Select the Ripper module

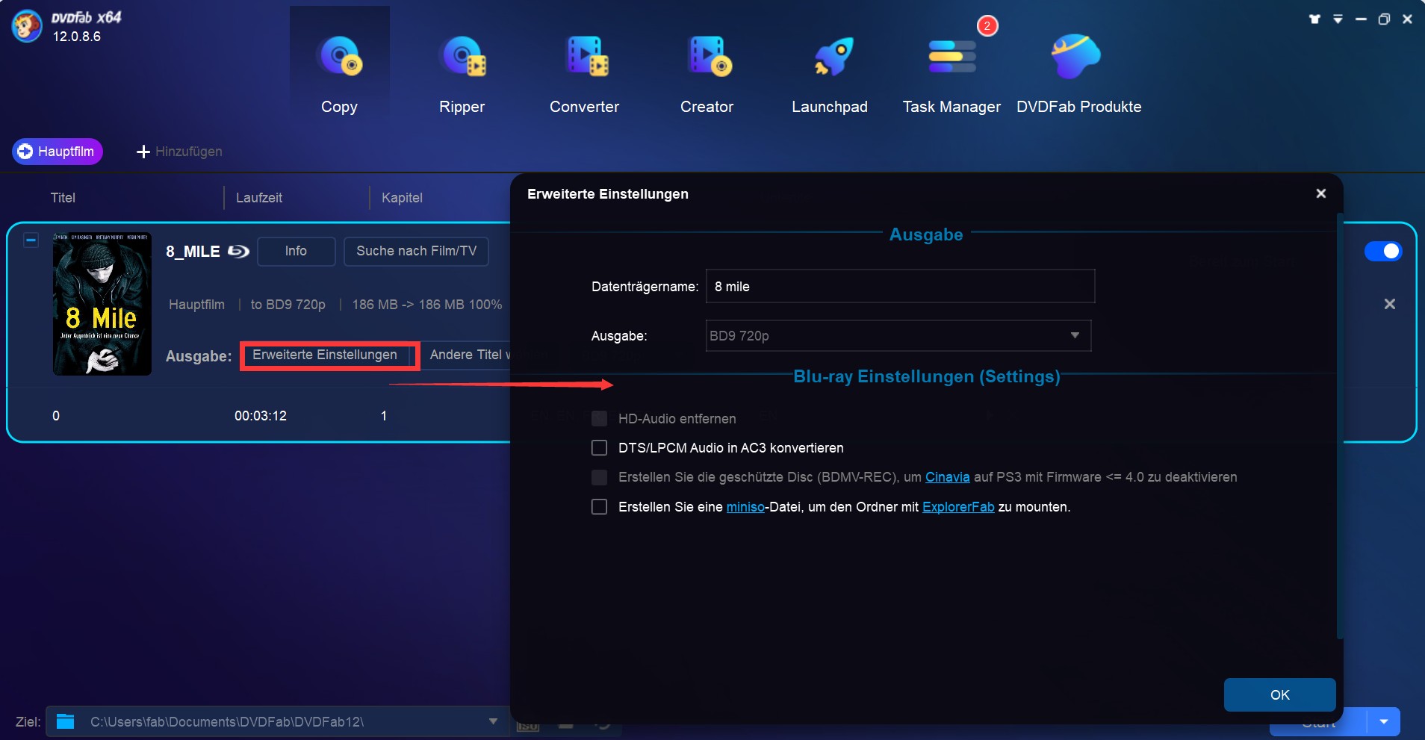[x=462, y=71]
